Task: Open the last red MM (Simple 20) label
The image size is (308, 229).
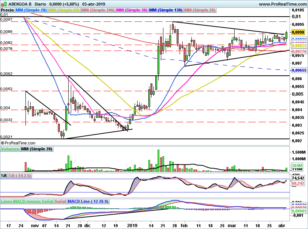Action: (x=200, y=10)
